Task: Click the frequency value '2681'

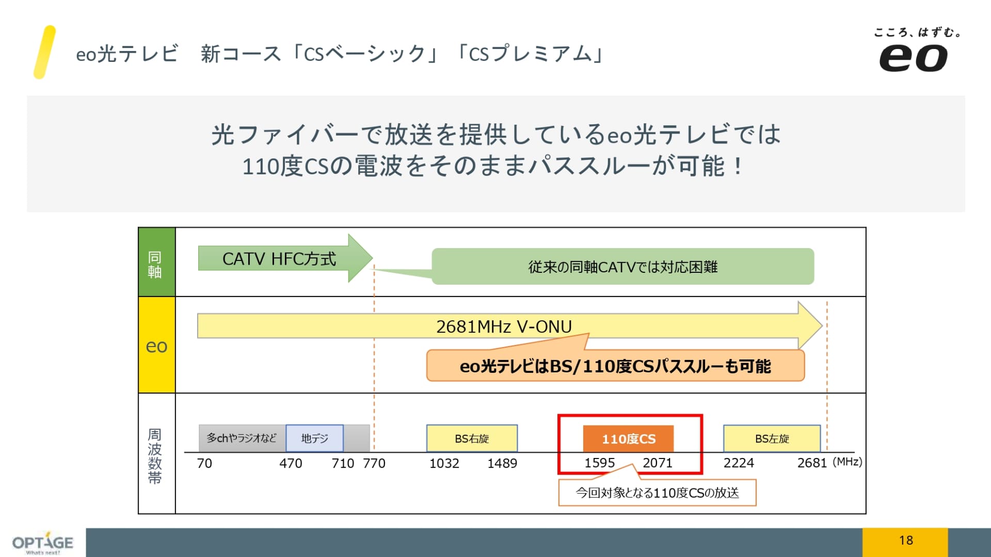Action: pos(812,463)
